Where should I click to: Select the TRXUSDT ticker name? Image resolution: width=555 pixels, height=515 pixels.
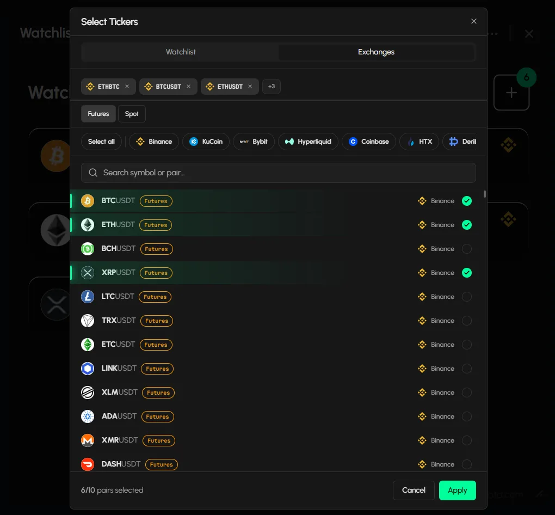(x=119, y=321)
